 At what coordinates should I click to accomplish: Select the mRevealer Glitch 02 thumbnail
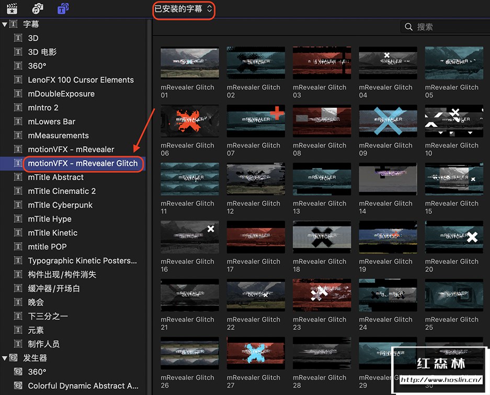click(x=256, y=63)
